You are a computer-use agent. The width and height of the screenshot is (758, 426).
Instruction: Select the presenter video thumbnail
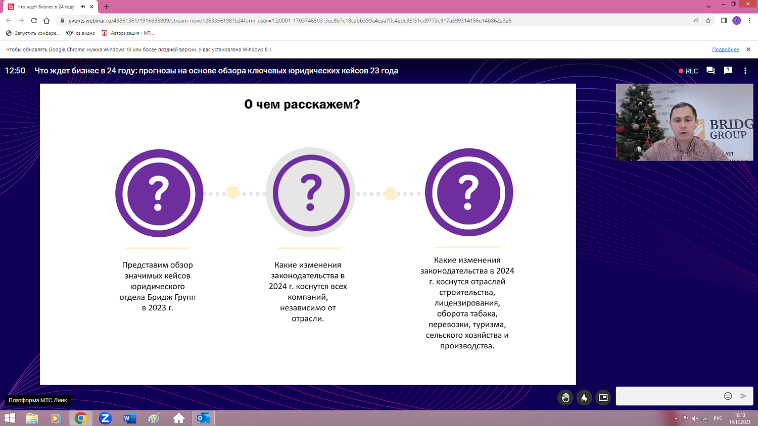tap(684, 122)
